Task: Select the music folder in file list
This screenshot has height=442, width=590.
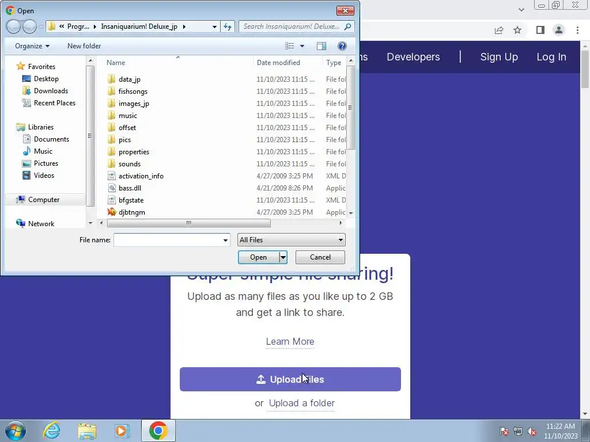Action: pos(127,115)
